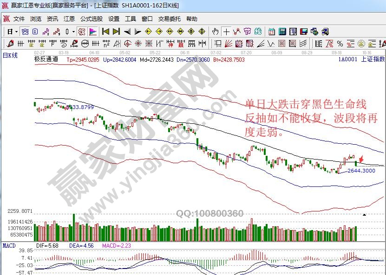The image size is (386, 275).
Task: Open the candlestick chart type dropdown arrow
Action: [x=73, y=32]
